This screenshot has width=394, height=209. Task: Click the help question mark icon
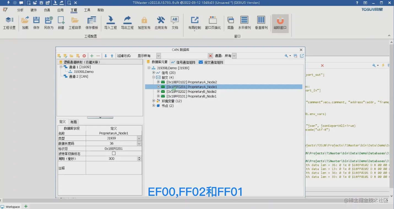[357, 3]
